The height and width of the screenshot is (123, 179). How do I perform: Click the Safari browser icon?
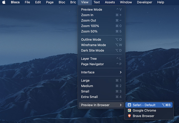pos(129,105)
